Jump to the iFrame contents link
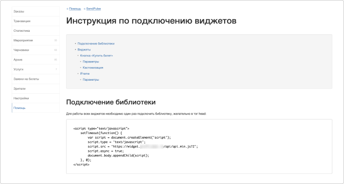The width and height of the screenshot is (344, 184). tap(84, 74)
